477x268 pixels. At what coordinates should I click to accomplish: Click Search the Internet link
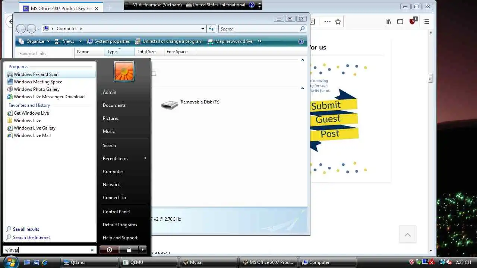point(31,237)
